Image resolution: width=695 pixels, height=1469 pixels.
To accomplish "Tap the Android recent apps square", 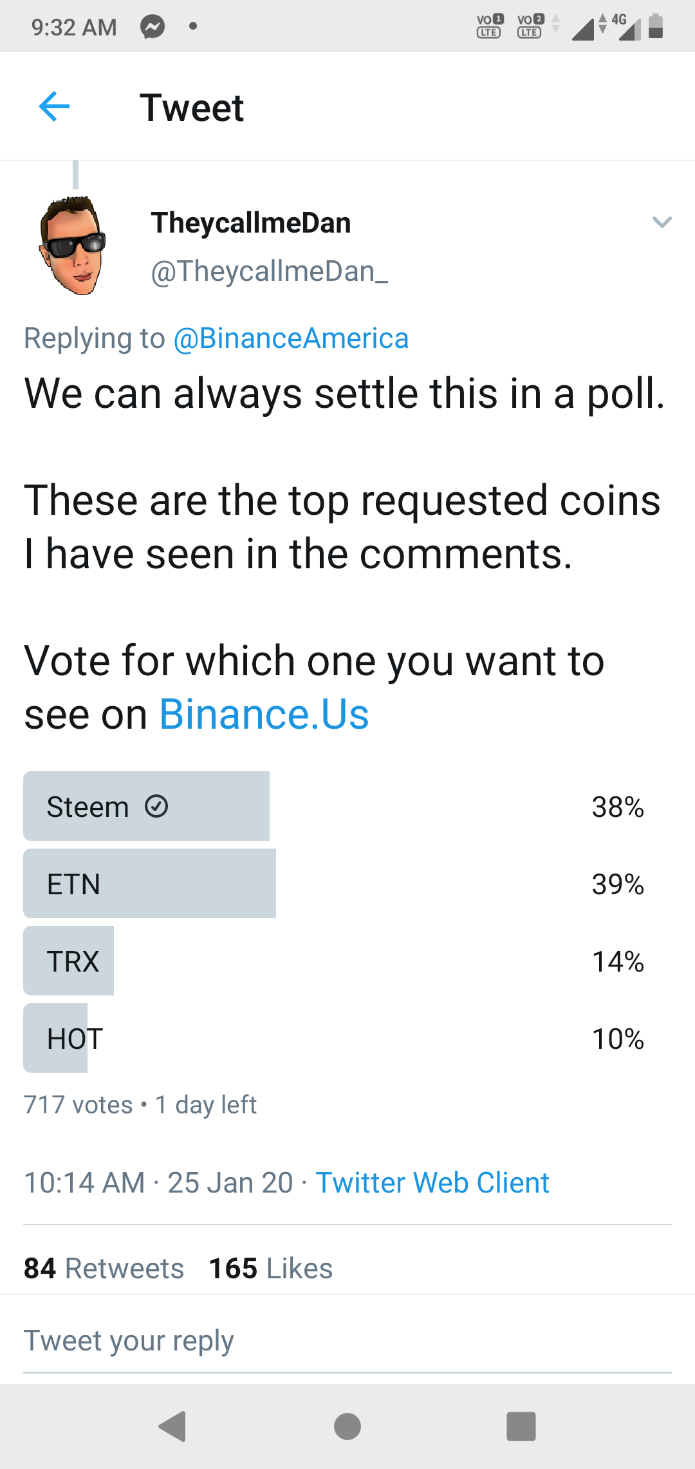I will click(521, 1426).
